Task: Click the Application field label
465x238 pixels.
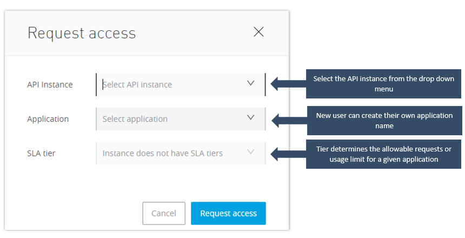Action: 48,119
